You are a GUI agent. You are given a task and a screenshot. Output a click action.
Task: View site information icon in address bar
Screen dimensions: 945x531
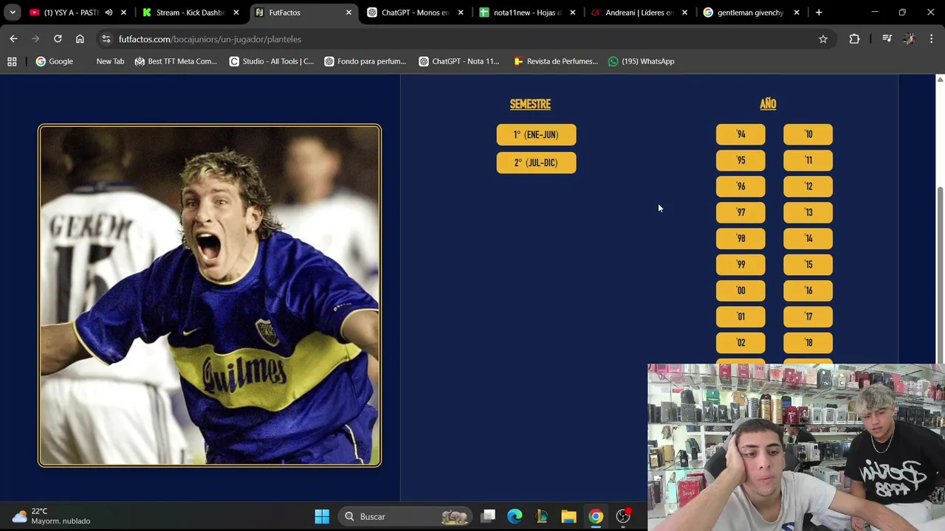tap(106, 39)
